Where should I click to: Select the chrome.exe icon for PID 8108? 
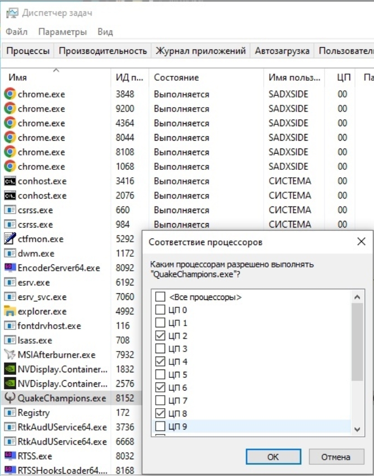(x=10, y=152)
